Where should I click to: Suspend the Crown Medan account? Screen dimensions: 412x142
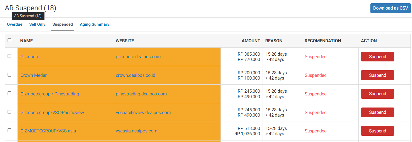(377, 75)
